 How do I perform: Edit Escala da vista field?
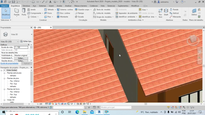click(x=21, y=47)
